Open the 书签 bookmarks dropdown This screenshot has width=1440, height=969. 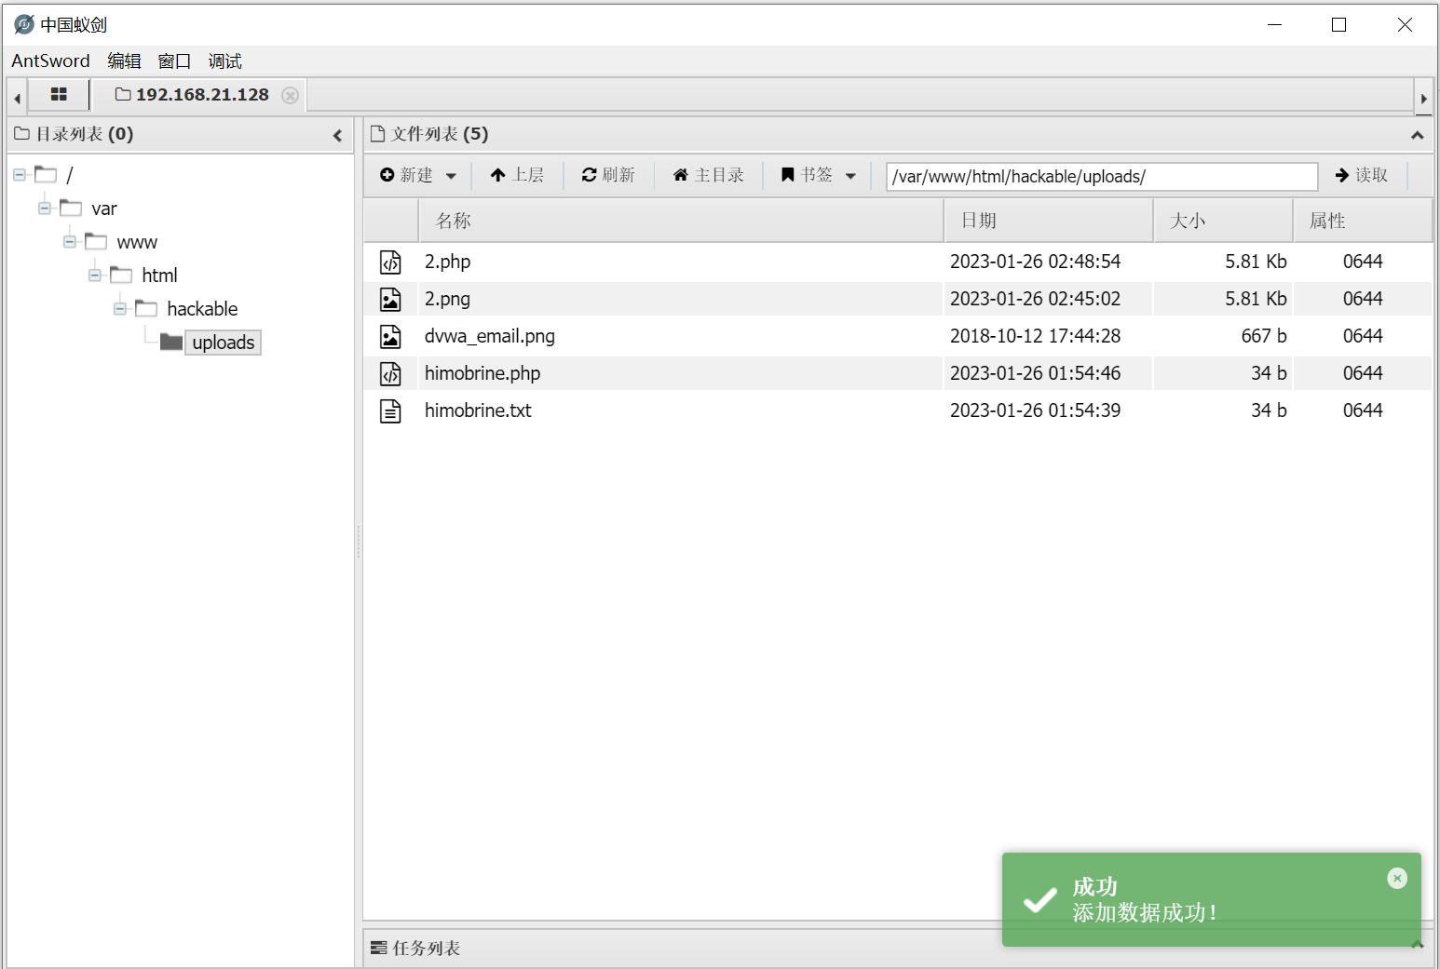818,175
